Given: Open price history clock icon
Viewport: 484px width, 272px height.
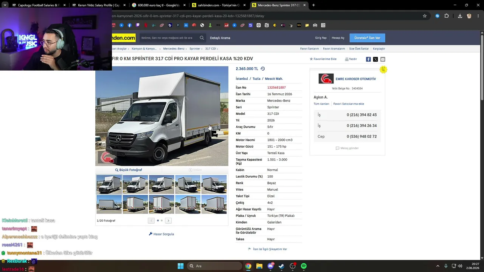Looking at the screenshot, I should (x=263, y=69).
